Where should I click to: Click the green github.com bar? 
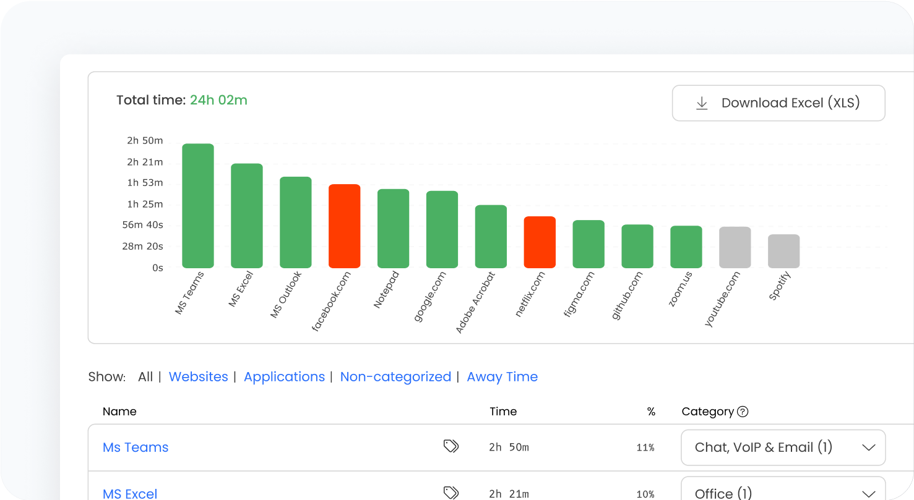pyautogui.click(x=637, y=246)
